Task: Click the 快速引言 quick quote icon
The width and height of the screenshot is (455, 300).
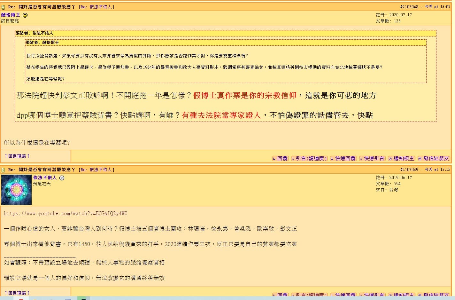Action: pos(361,158)
